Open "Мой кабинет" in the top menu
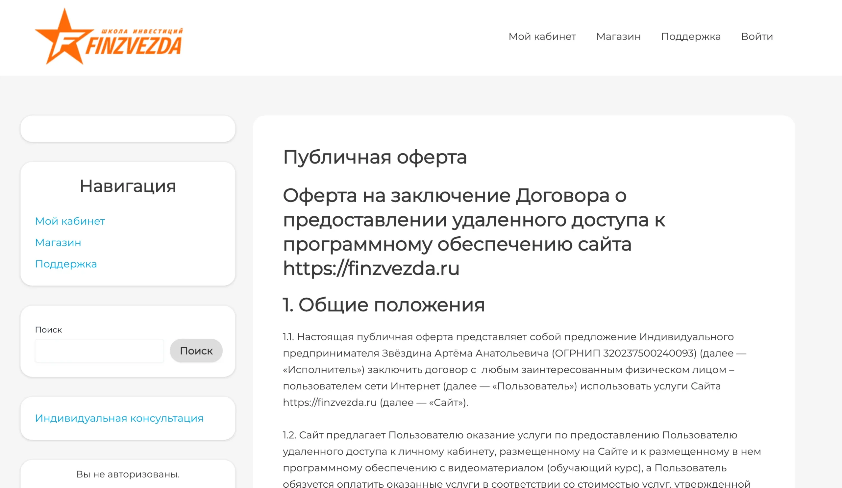 coord(542,37)
